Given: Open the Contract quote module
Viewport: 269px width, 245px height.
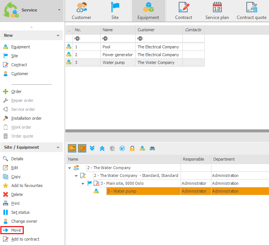Looking at the screenshot, I should pos(252,11).
